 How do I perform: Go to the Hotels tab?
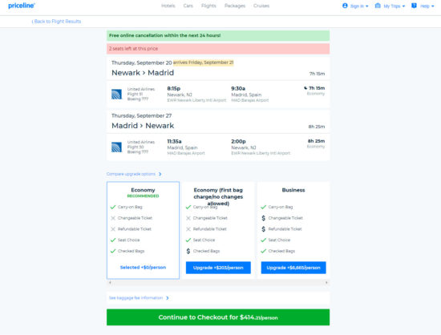click(x=168, y=6)
